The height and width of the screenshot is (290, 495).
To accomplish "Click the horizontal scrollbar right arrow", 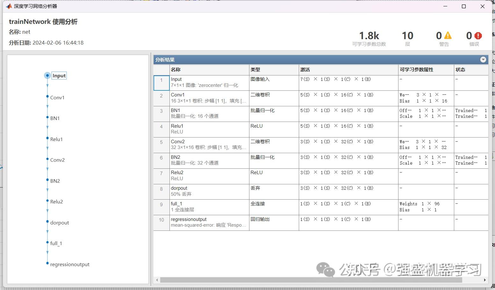I will pos(485,280).
